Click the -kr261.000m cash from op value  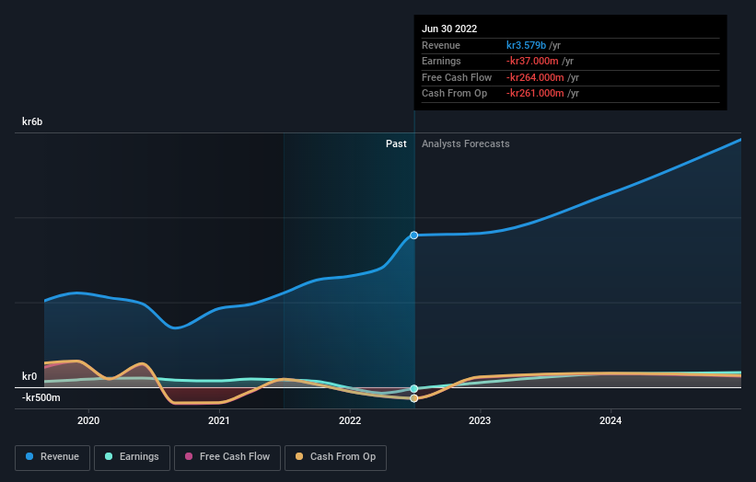535,94
